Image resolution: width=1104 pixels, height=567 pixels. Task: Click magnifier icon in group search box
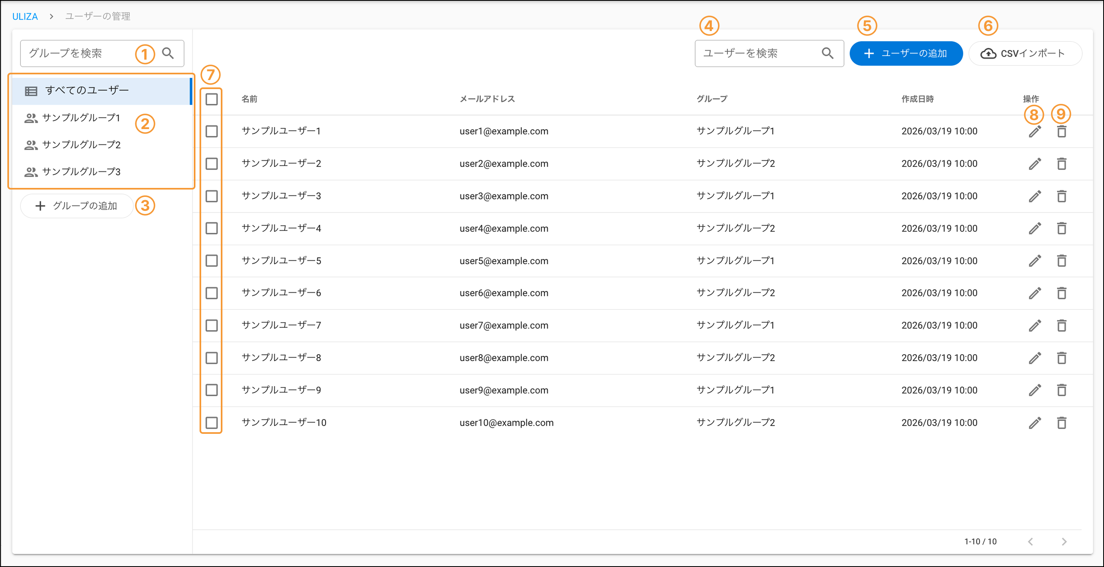point(168,53)
